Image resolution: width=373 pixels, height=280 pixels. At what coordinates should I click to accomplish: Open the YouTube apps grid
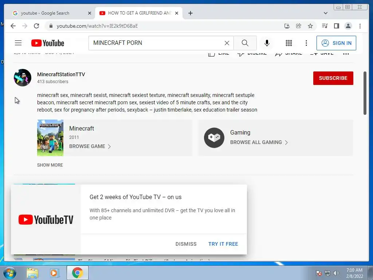tap(289, 43)
